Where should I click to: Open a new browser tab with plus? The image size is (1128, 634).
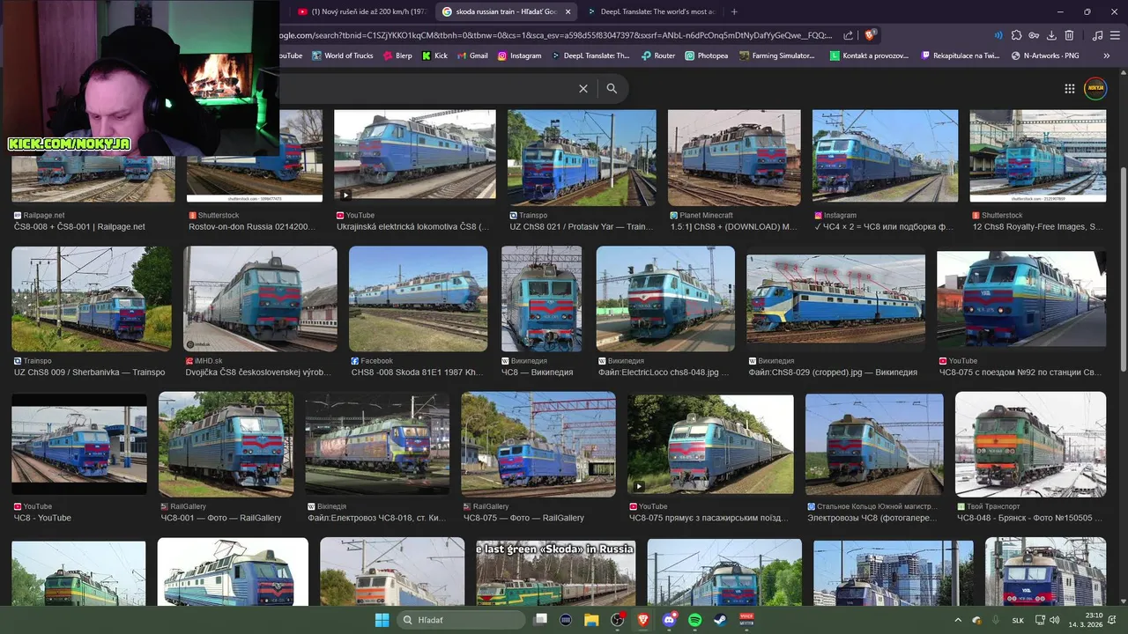point(734,11)
